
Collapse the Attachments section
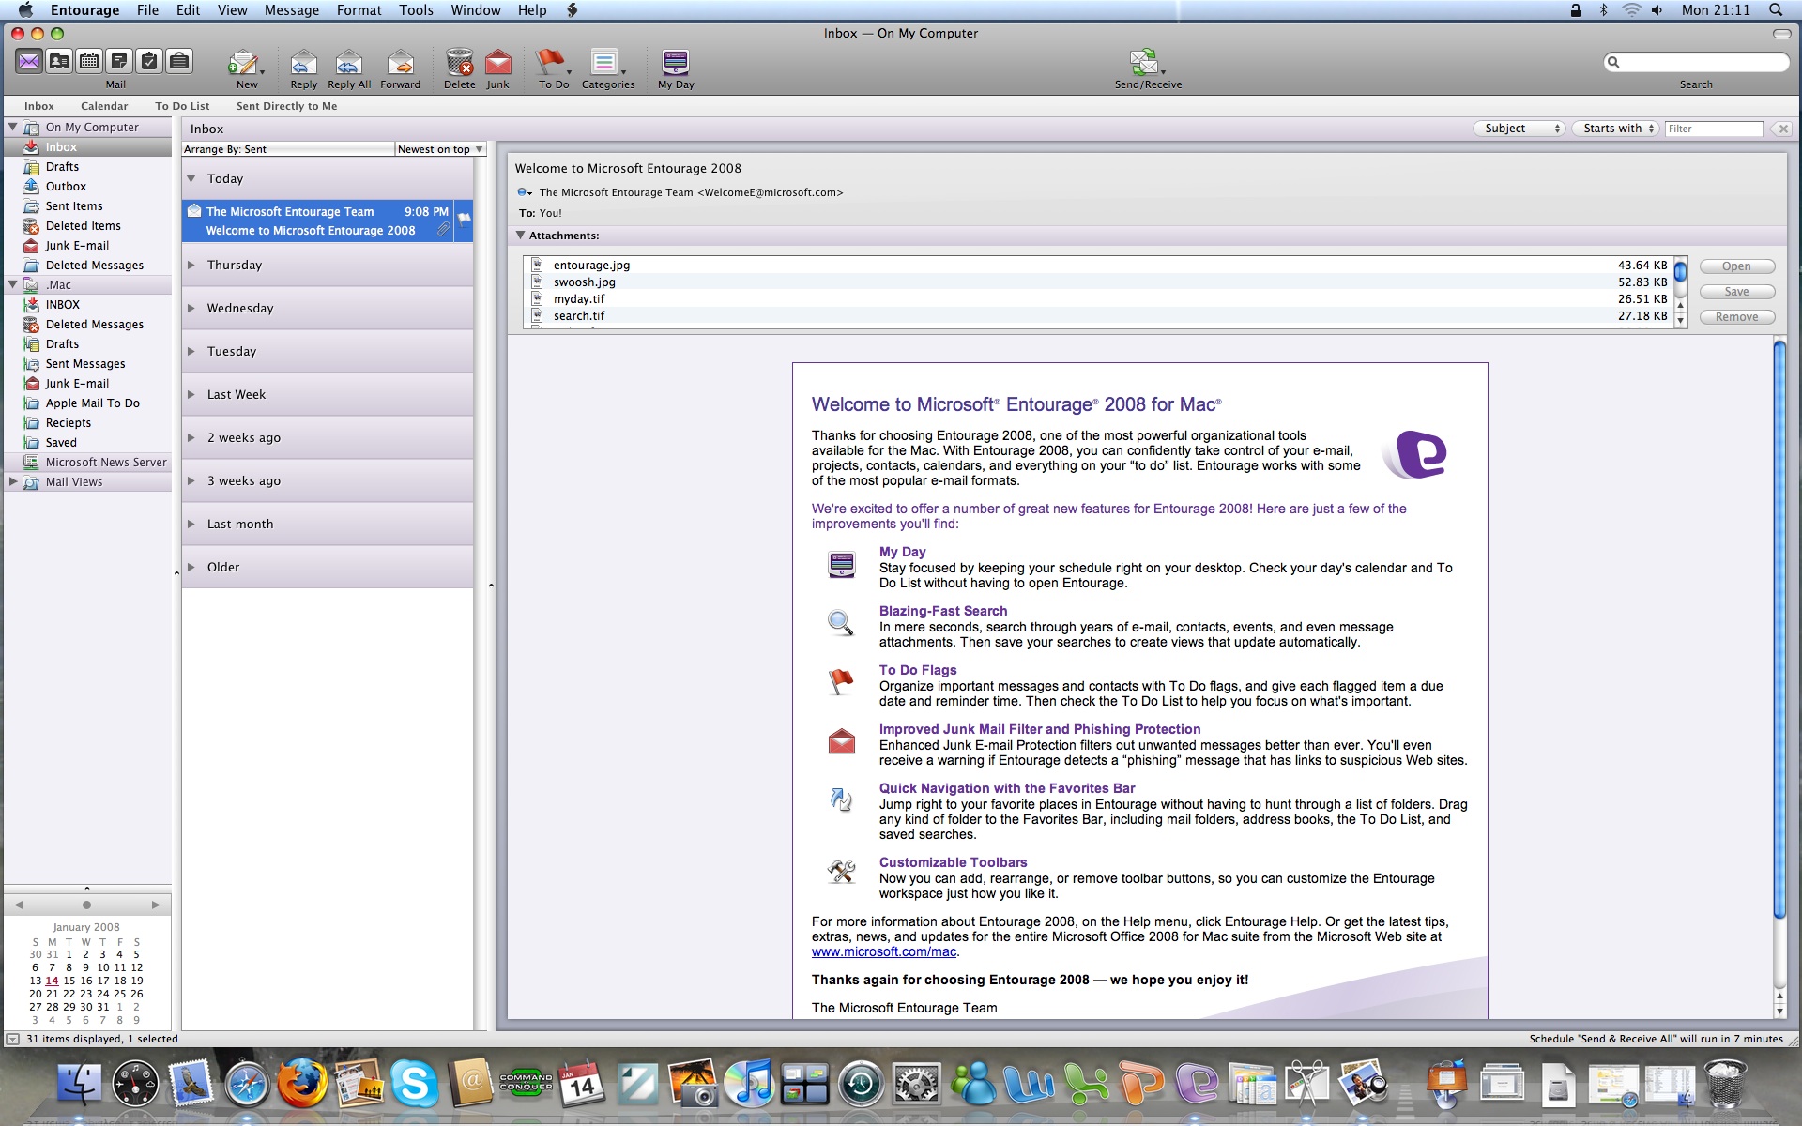pos(520,236)
